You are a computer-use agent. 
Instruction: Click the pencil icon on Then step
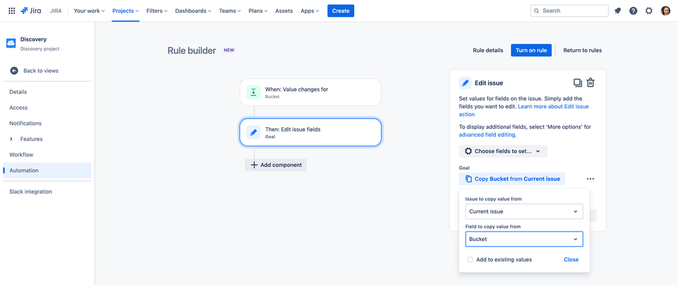254,133
